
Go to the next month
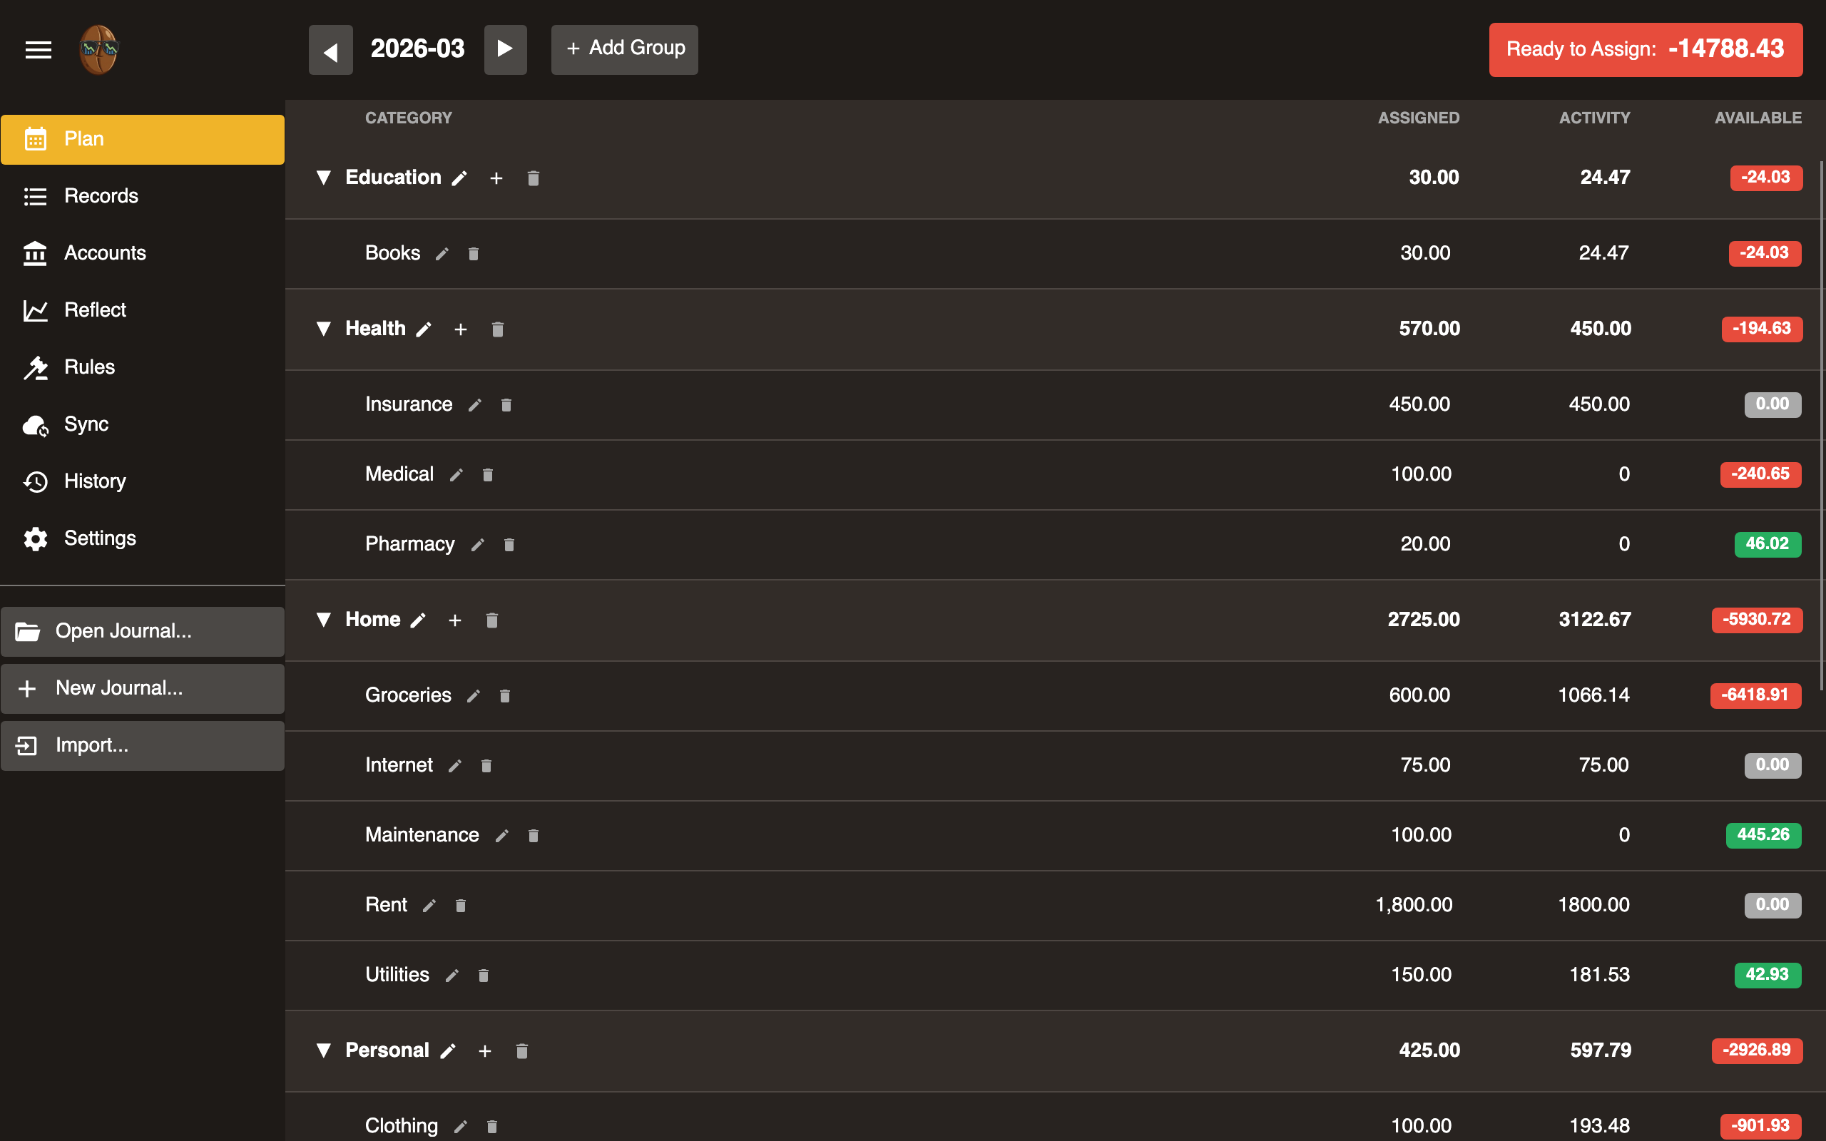(x=505, y=49)
